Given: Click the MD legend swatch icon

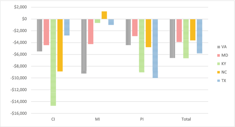Looking at the screenshot, I should [219, 55].
